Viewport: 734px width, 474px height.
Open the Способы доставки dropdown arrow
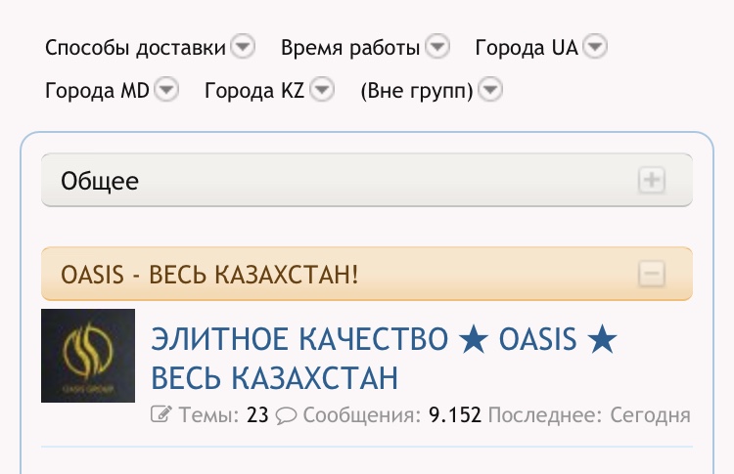point(243,47)
